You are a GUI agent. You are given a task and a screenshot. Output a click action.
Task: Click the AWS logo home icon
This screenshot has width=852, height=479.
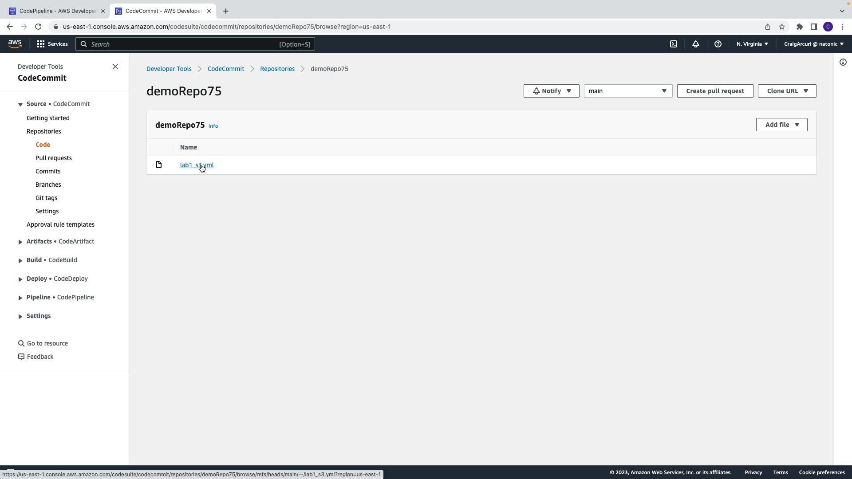(15, 43)
